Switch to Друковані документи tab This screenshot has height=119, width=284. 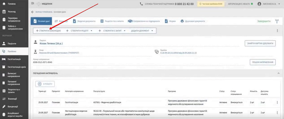193,21
